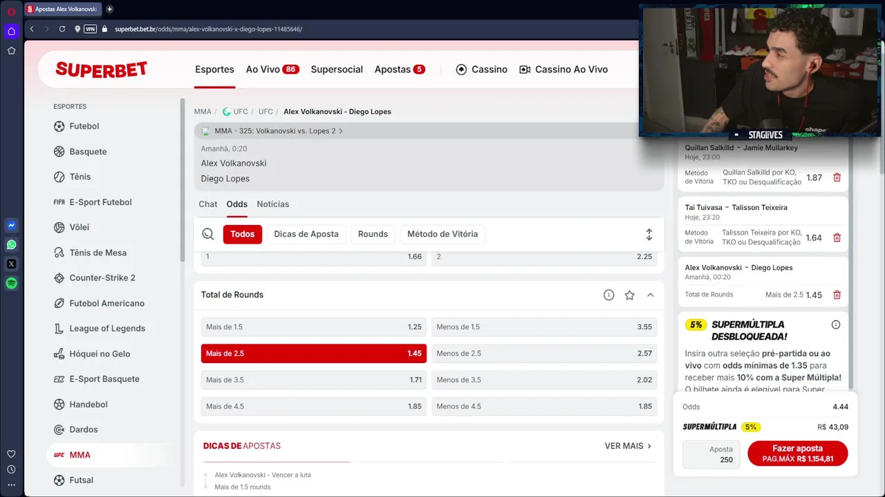Select Menos de 2.5 odds 2.57
This screenshot has width=885, height=497.
(x=544, y=353)
